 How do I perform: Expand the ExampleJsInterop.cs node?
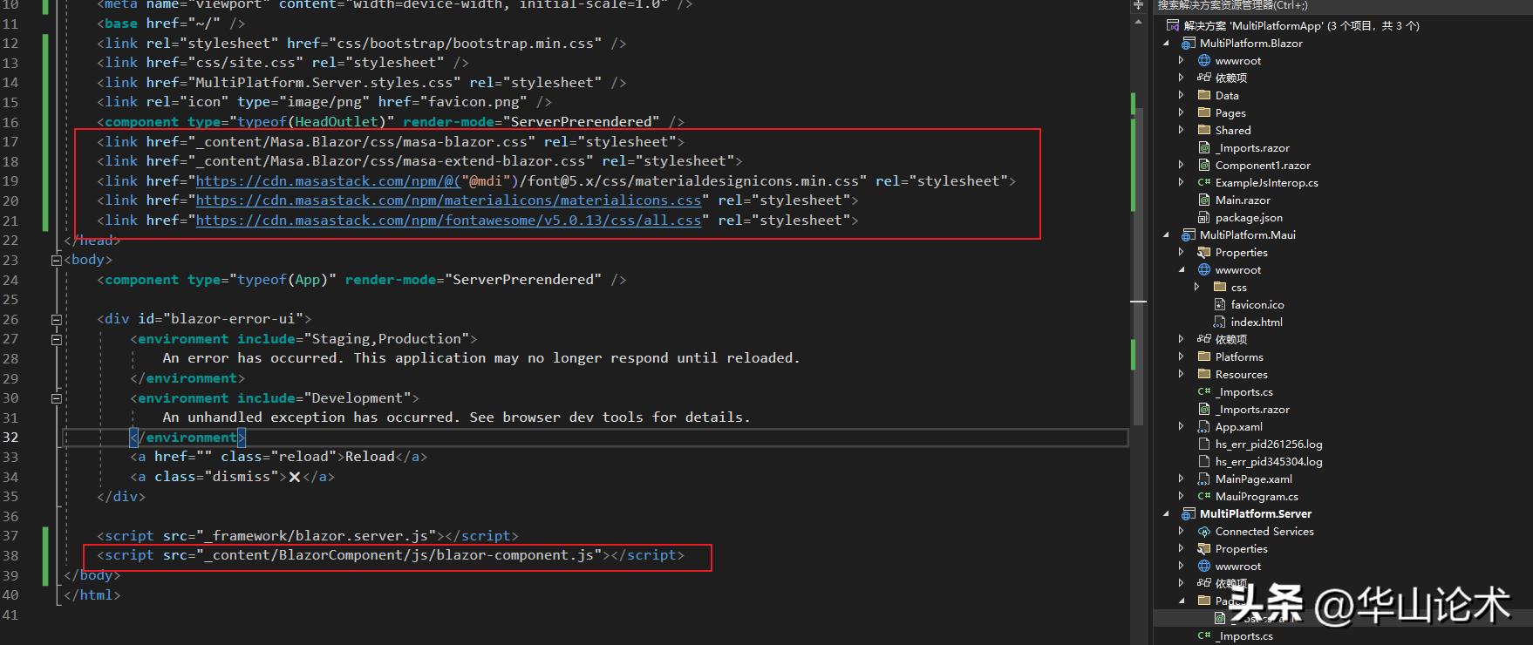(x=1182, y=182)
